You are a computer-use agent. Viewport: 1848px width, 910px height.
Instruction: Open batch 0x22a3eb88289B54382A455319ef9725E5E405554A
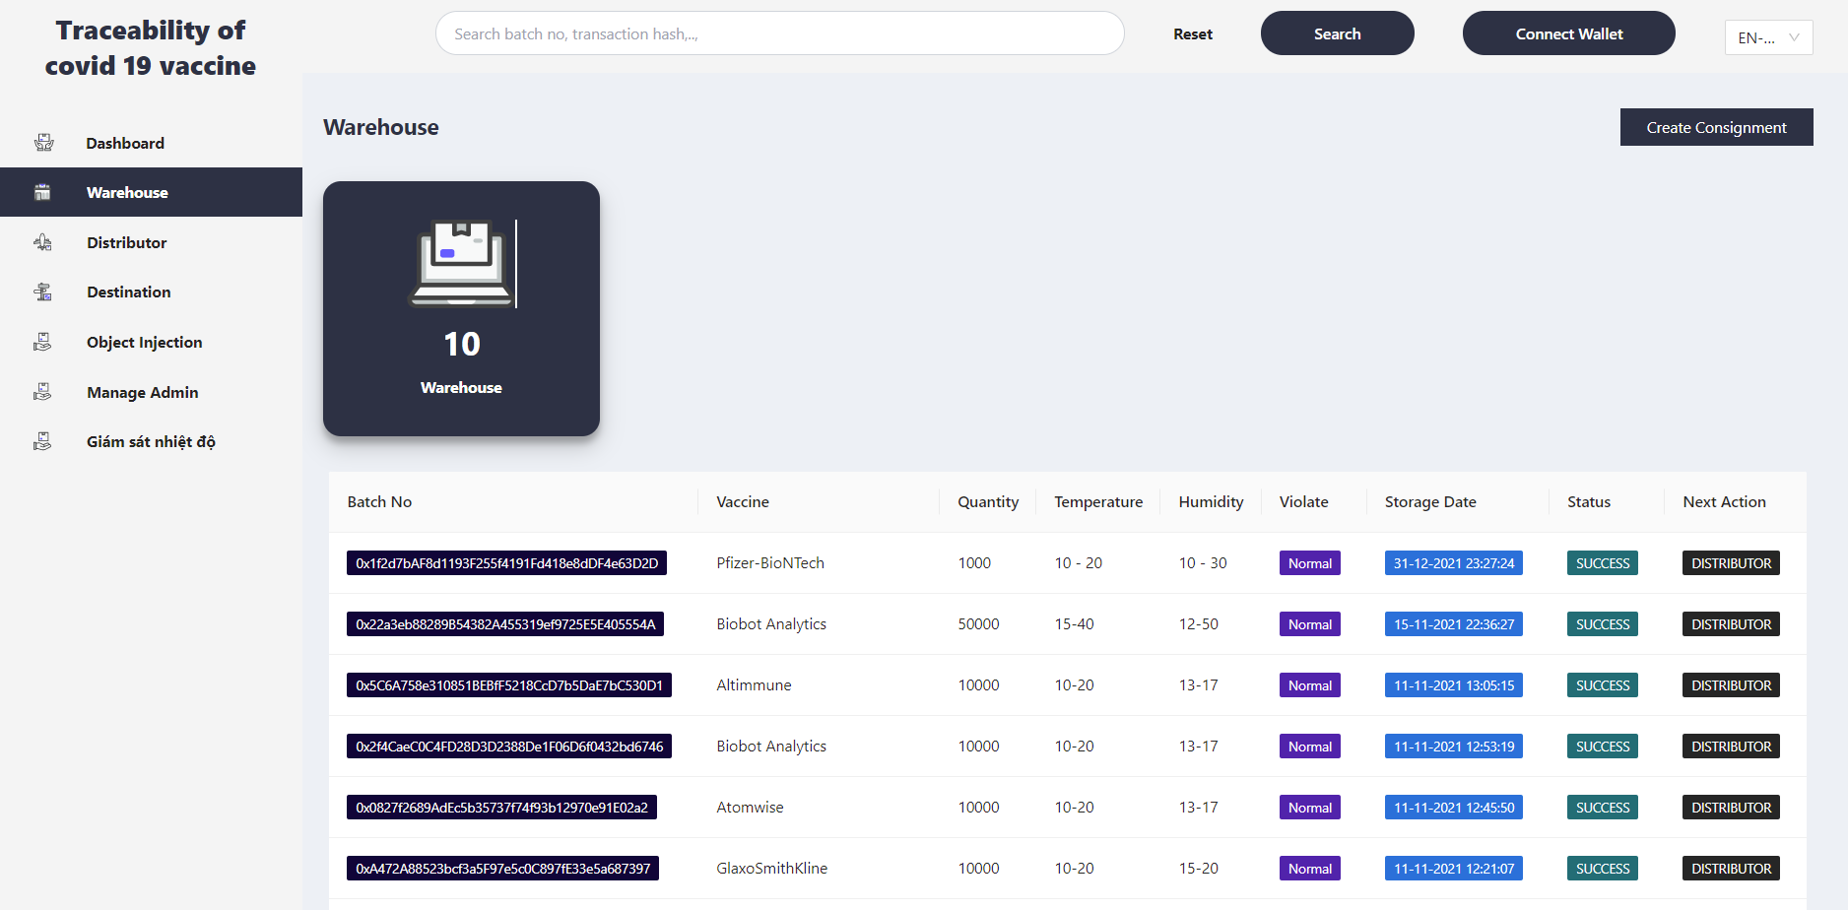point(505,624)
